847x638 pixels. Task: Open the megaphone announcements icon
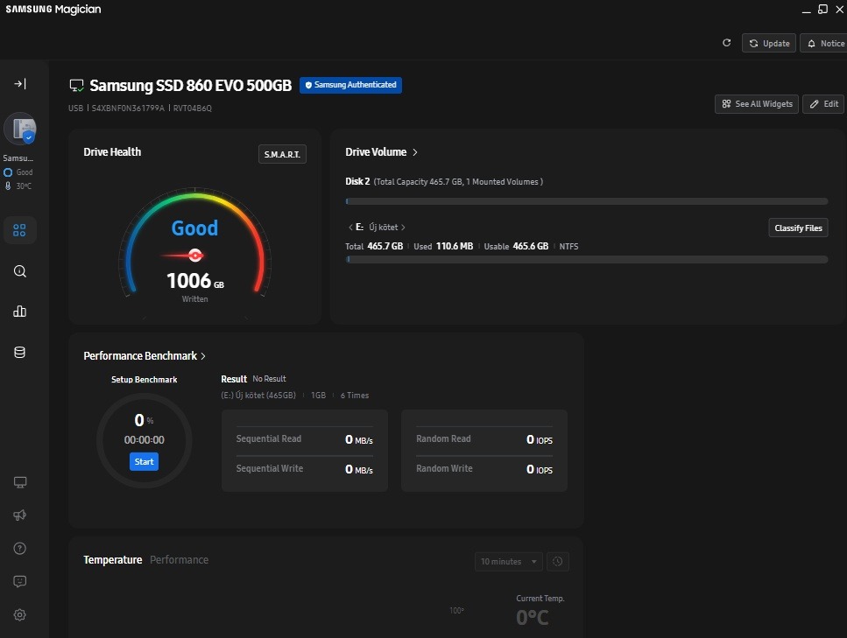(20, 515)
